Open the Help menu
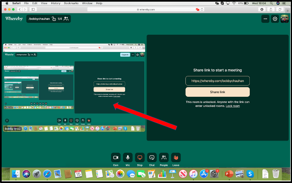Screen dimensions: 292x183 click(99, 3)
